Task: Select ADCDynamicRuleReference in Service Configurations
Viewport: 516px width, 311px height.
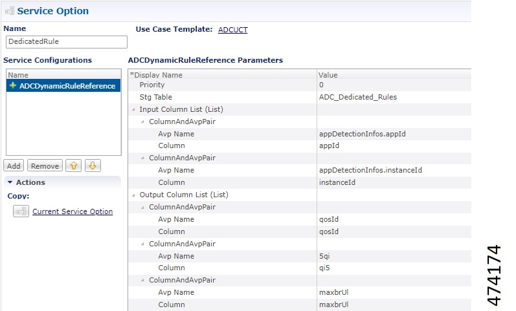Action: pyautogui.click(x=67, y=85)
